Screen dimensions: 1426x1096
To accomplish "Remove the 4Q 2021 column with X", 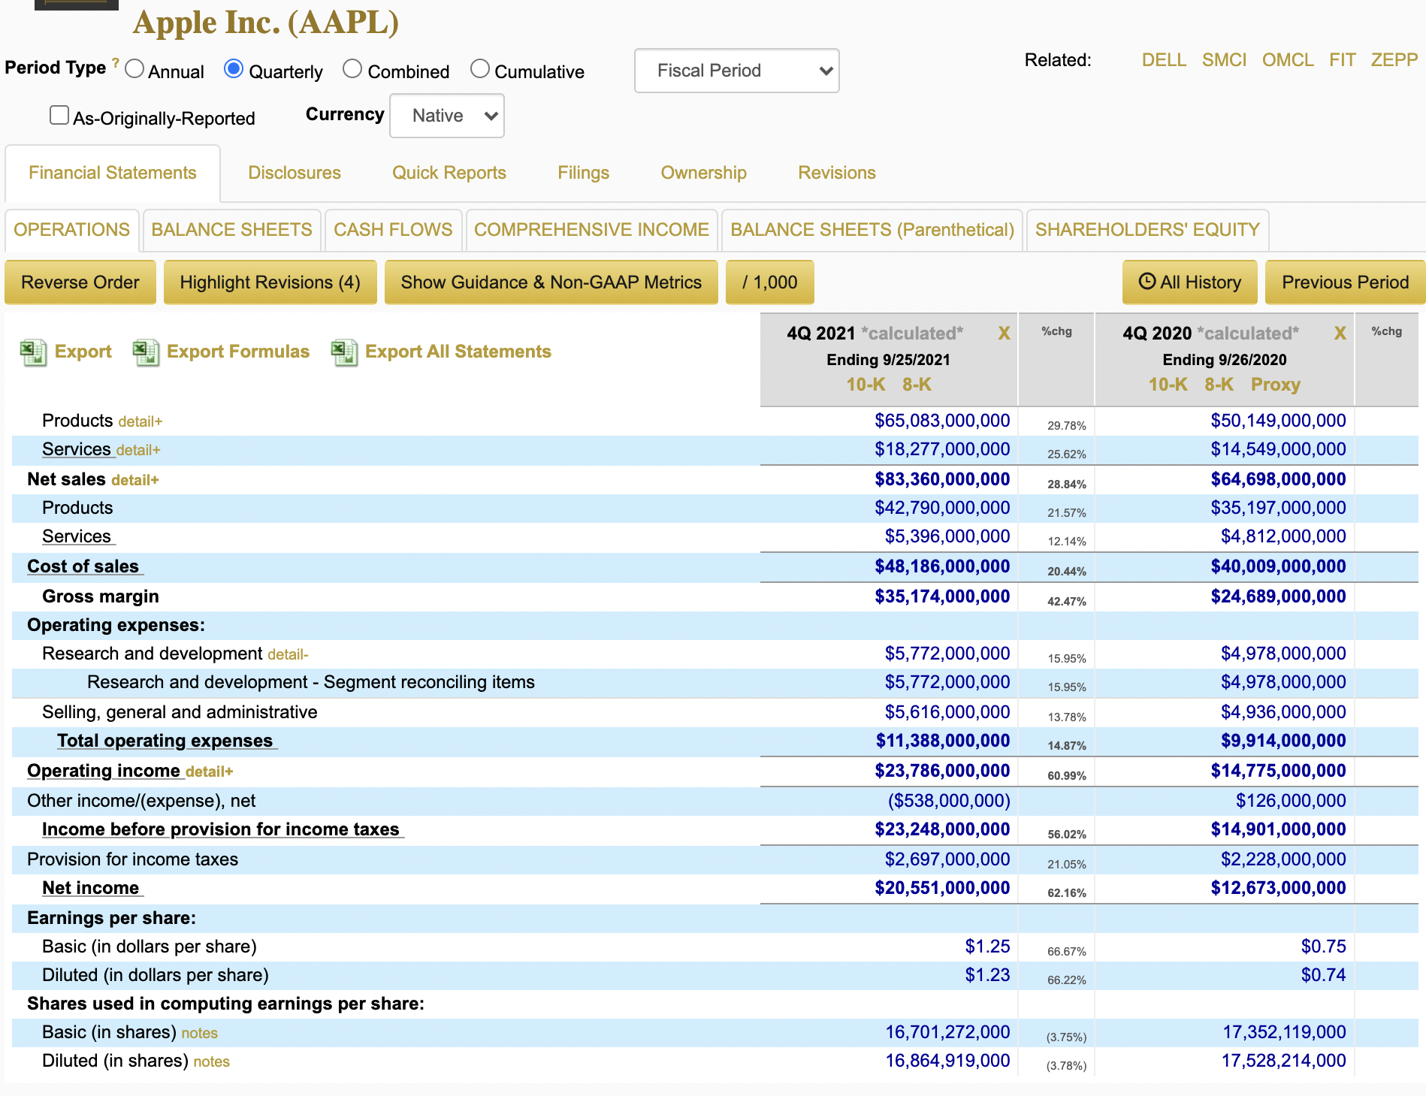I will [1003, 333].
